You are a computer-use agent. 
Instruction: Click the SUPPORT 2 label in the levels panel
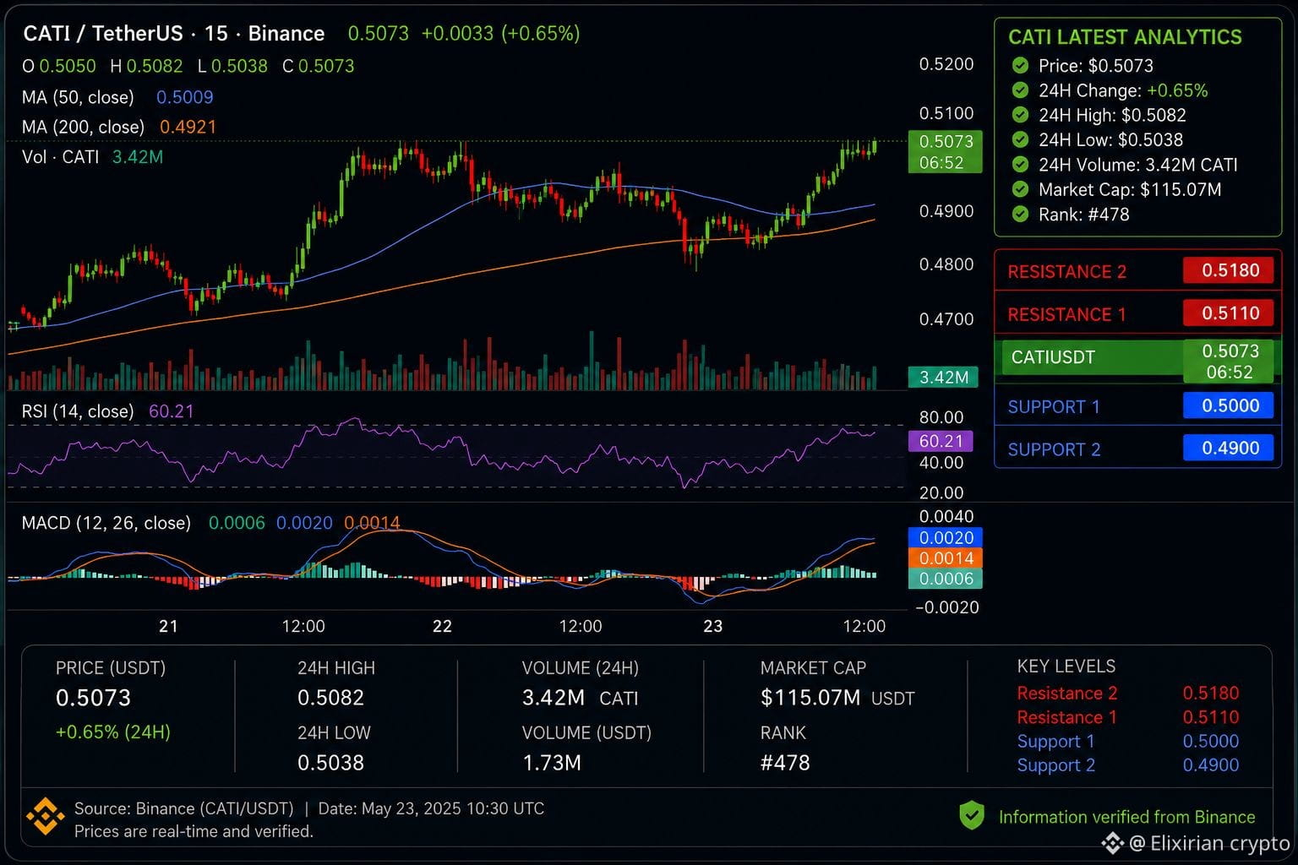pos(1054,449)
